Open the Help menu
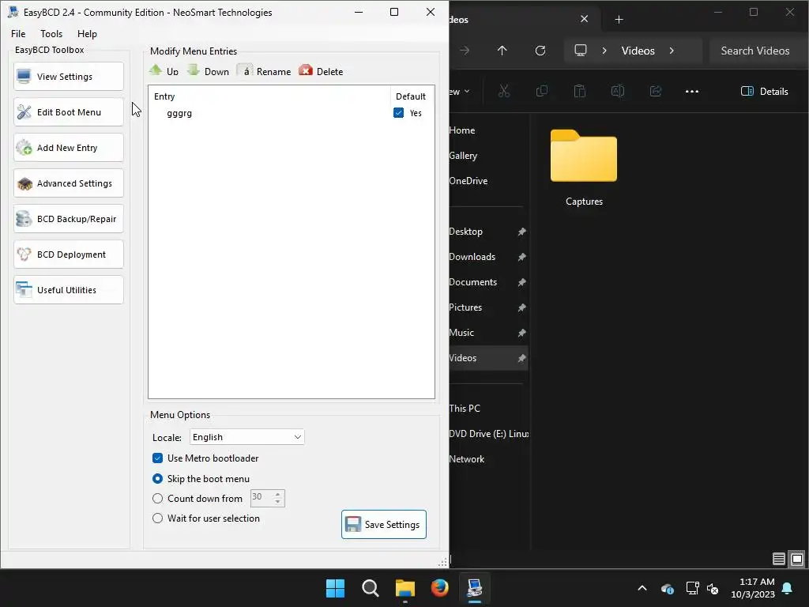Viewport: 809px width, 607px height. pyautogui.click(x=87, y=33)
